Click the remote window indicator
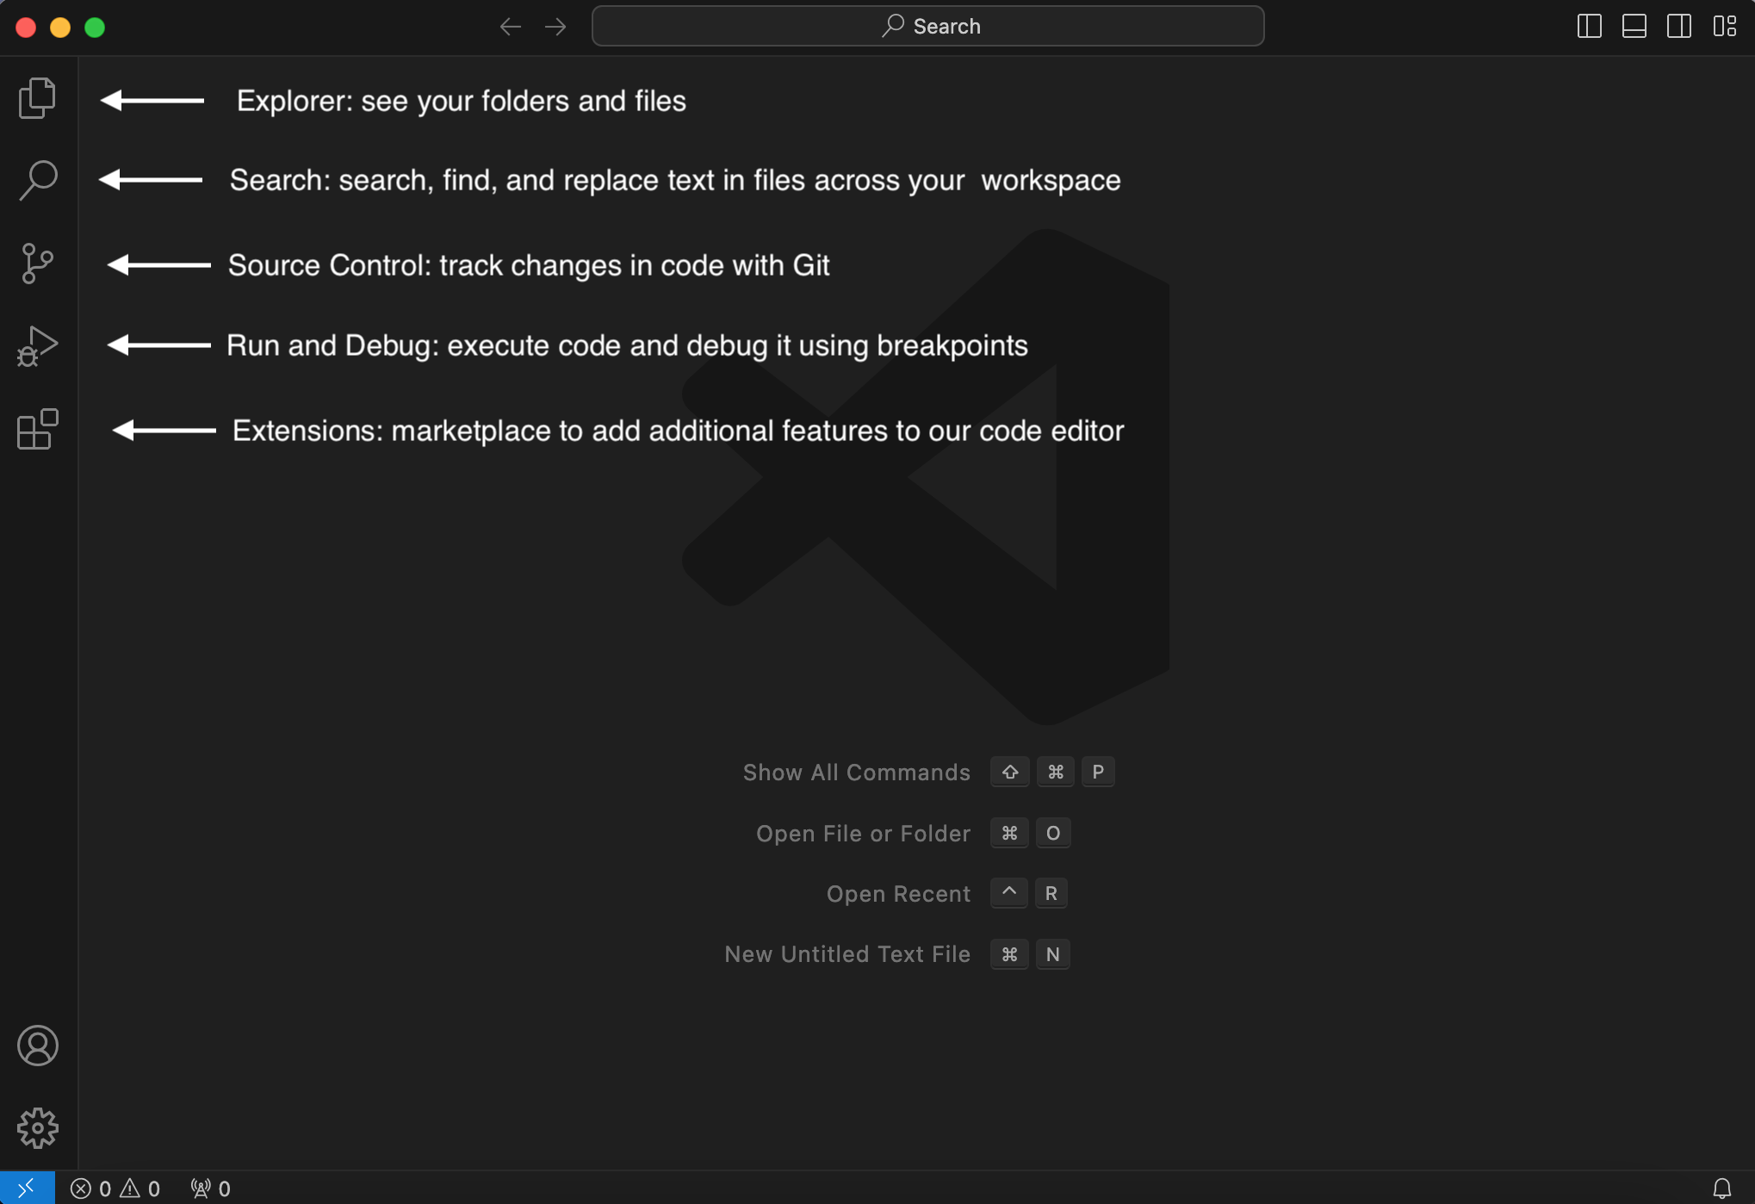The image size is (1755, 1204). (x=27, y=1188)
